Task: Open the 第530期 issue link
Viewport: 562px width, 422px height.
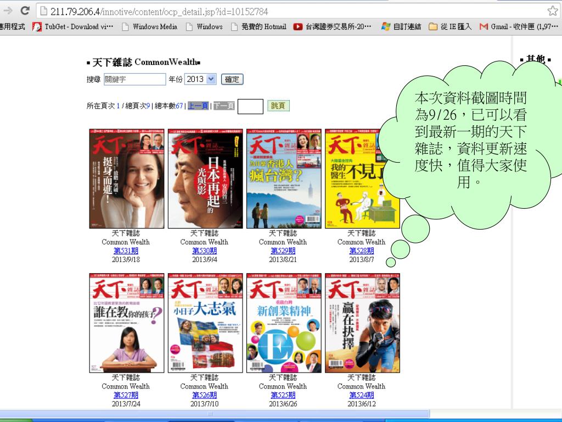Action: (x=204, y=251)
